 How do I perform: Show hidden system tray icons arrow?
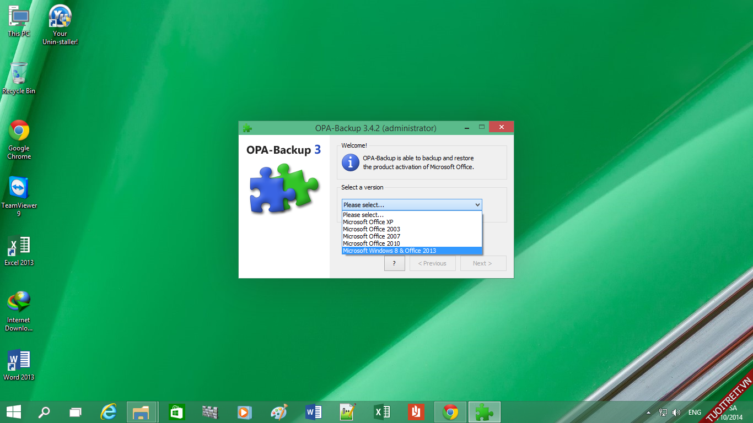(x=649, y=413)
